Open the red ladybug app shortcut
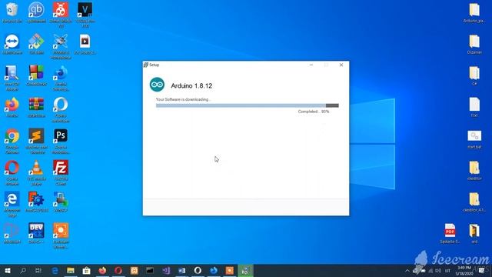Image resolution: width=492 pixels, height=277 pixels. [61, 10]
